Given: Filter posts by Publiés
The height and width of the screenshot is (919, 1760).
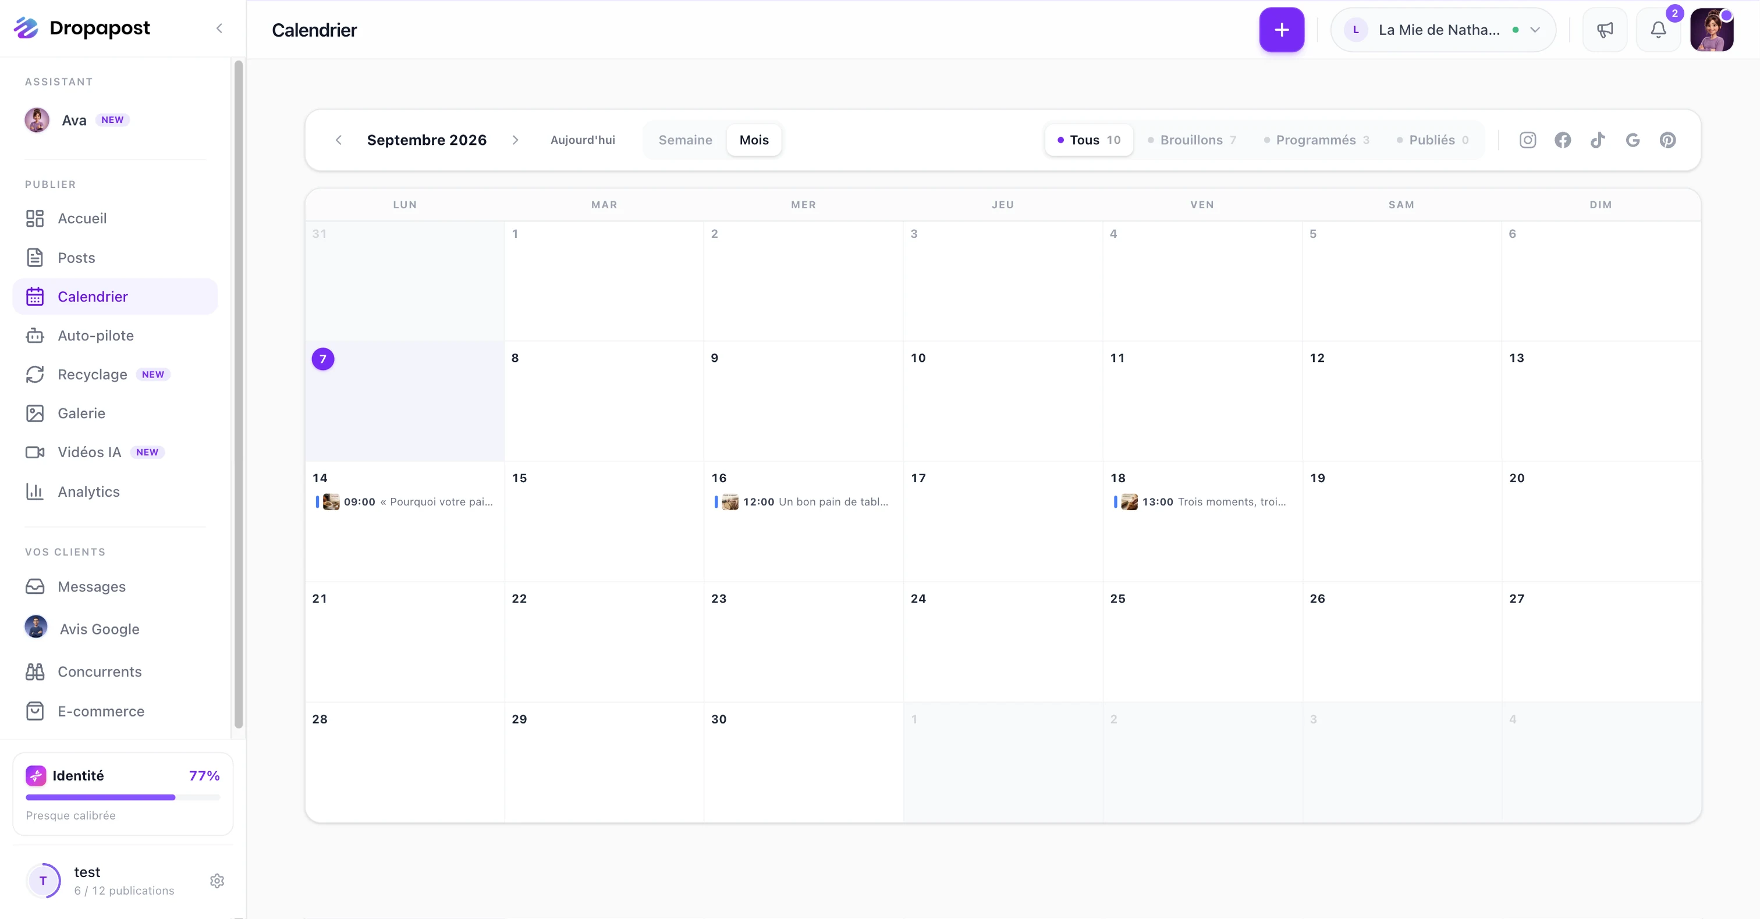Looking at the screenshot, I should click(1433, 140).
